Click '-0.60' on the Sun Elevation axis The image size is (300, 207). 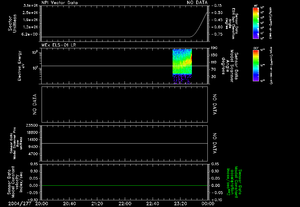click(217, 27)
